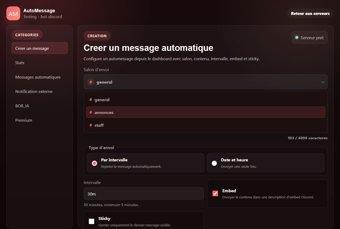Choose the annonces channel in the list
Image resolution: width=340 pixels, height=229 pixels.
pos(206,112)
